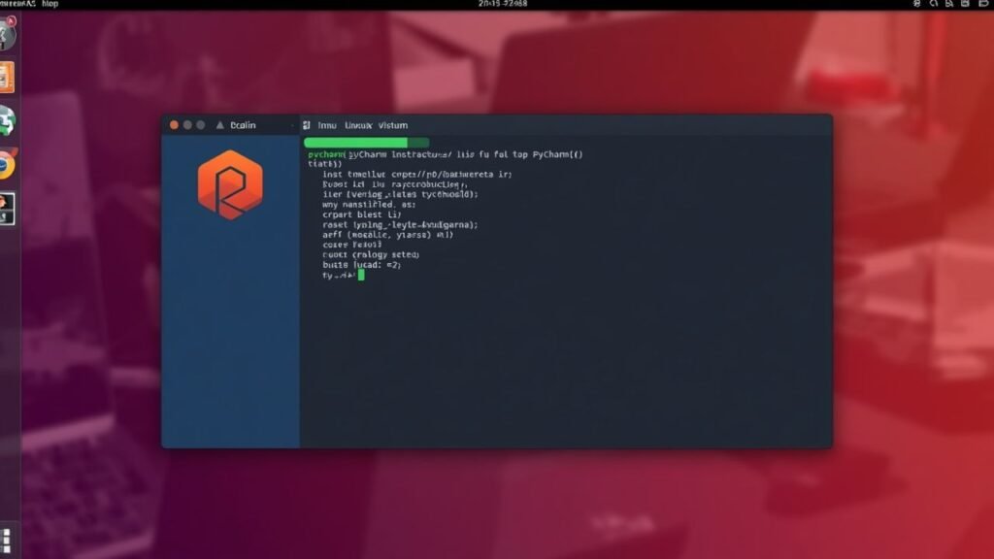Open the Vistum menu
Image resolution: width=994 pixels, height=559 pixels.
coord(393,125)
